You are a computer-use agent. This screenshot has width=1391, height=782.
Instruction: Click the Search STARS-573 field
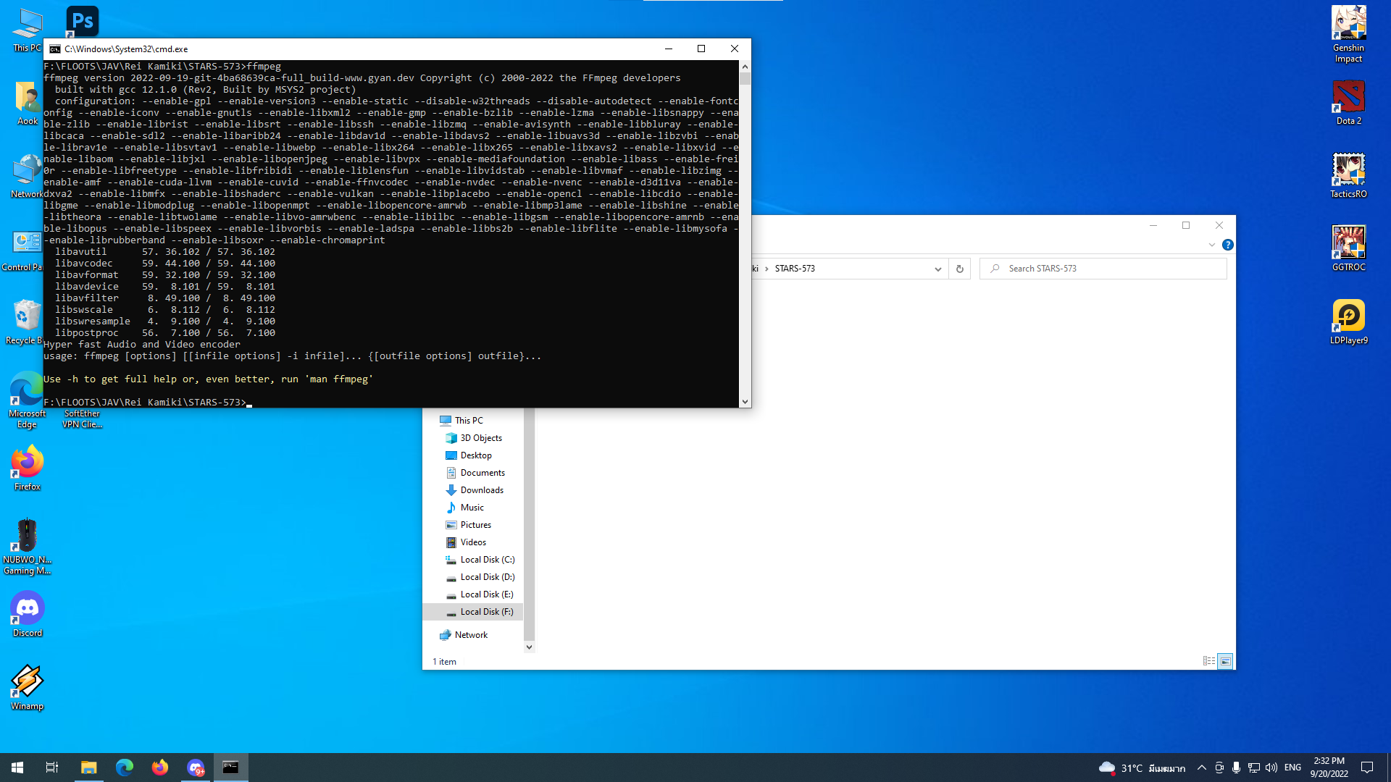point(1103,269)
